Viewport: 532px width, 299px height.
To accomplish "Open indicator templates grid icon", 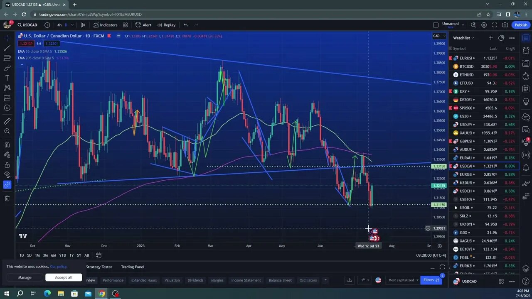I will 125,25.
